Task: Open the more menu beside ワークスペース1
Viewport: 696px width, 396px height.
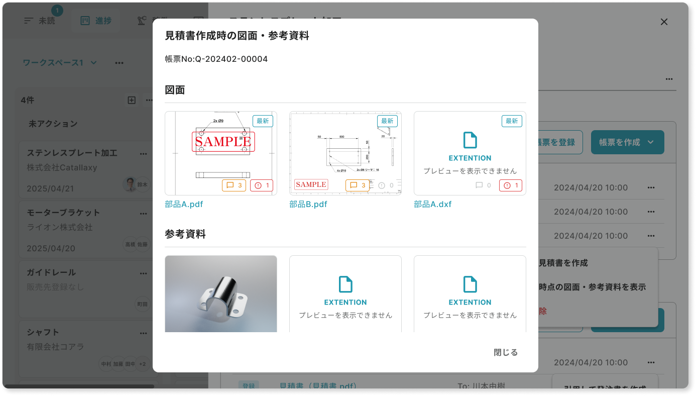Action: pos(119,63)
